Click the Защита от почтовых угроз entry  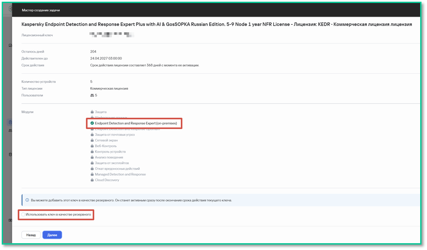[115, 135]
